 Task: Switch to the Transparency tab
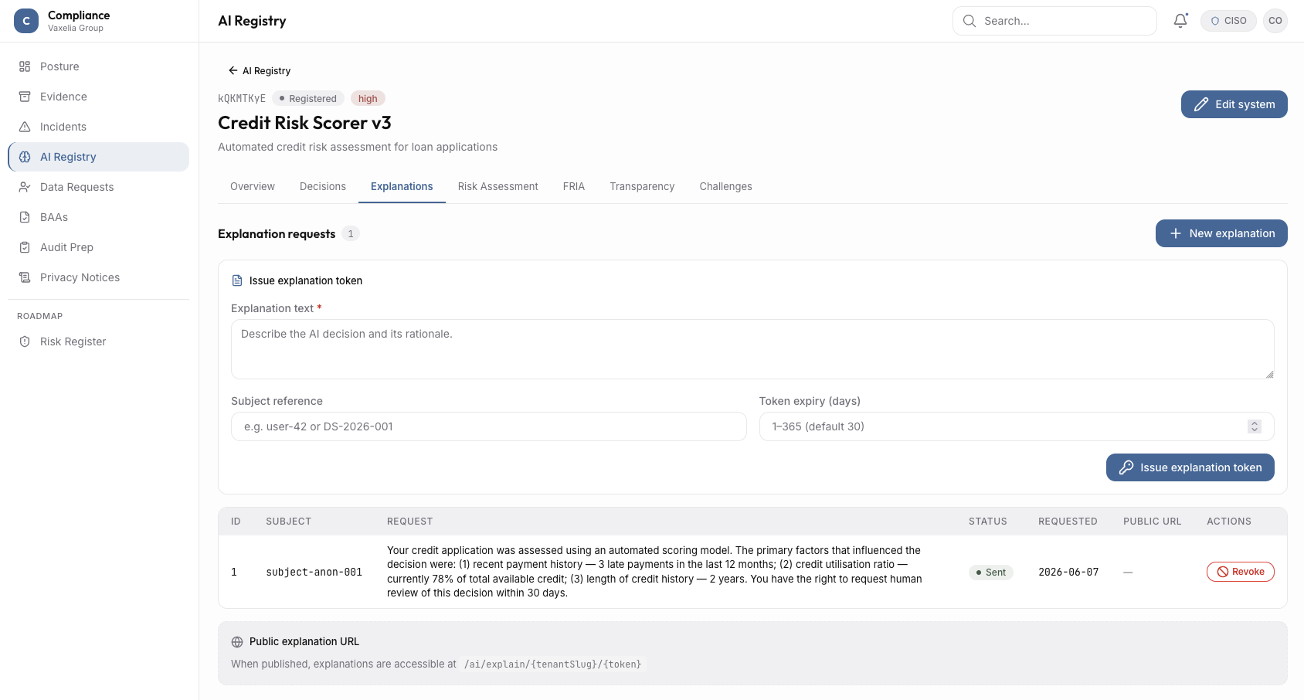click(642, 186)
